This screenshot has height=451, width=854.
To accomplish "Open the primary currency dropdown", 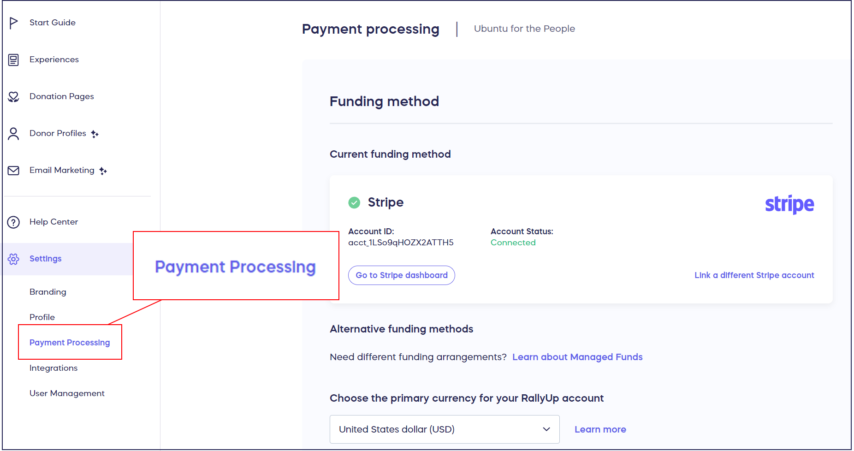I will tap(444, 429).
